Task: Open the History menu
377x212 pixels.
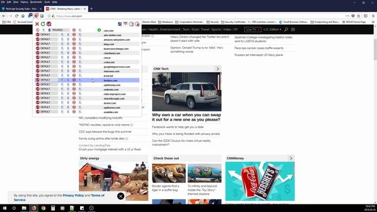Action: (24, 2)
